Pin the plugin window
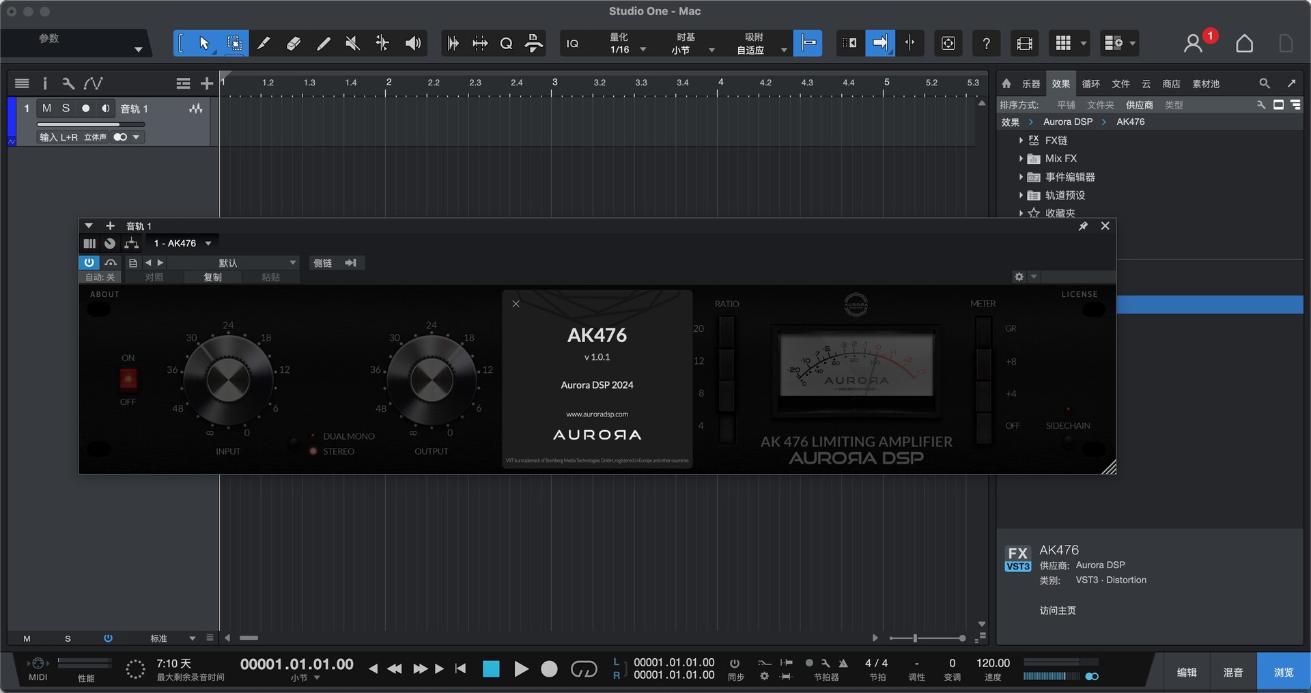This screenshot has height=693, width=1311. point(1083,226)
